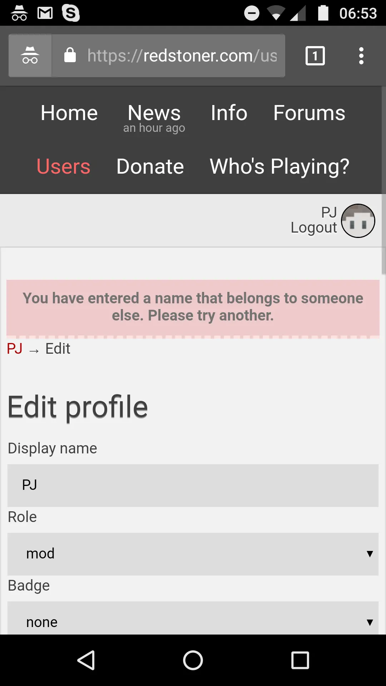Focus the Display name input field

193,485
